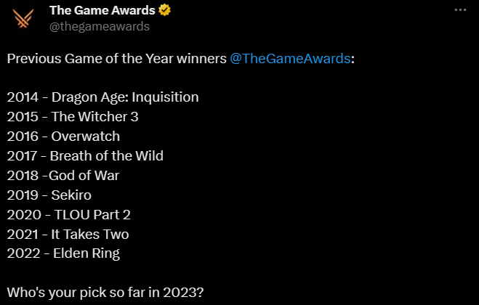This screenshot has width=479, height=305.
Task: Click the year 2022 in the list
Action: (23, 253)
